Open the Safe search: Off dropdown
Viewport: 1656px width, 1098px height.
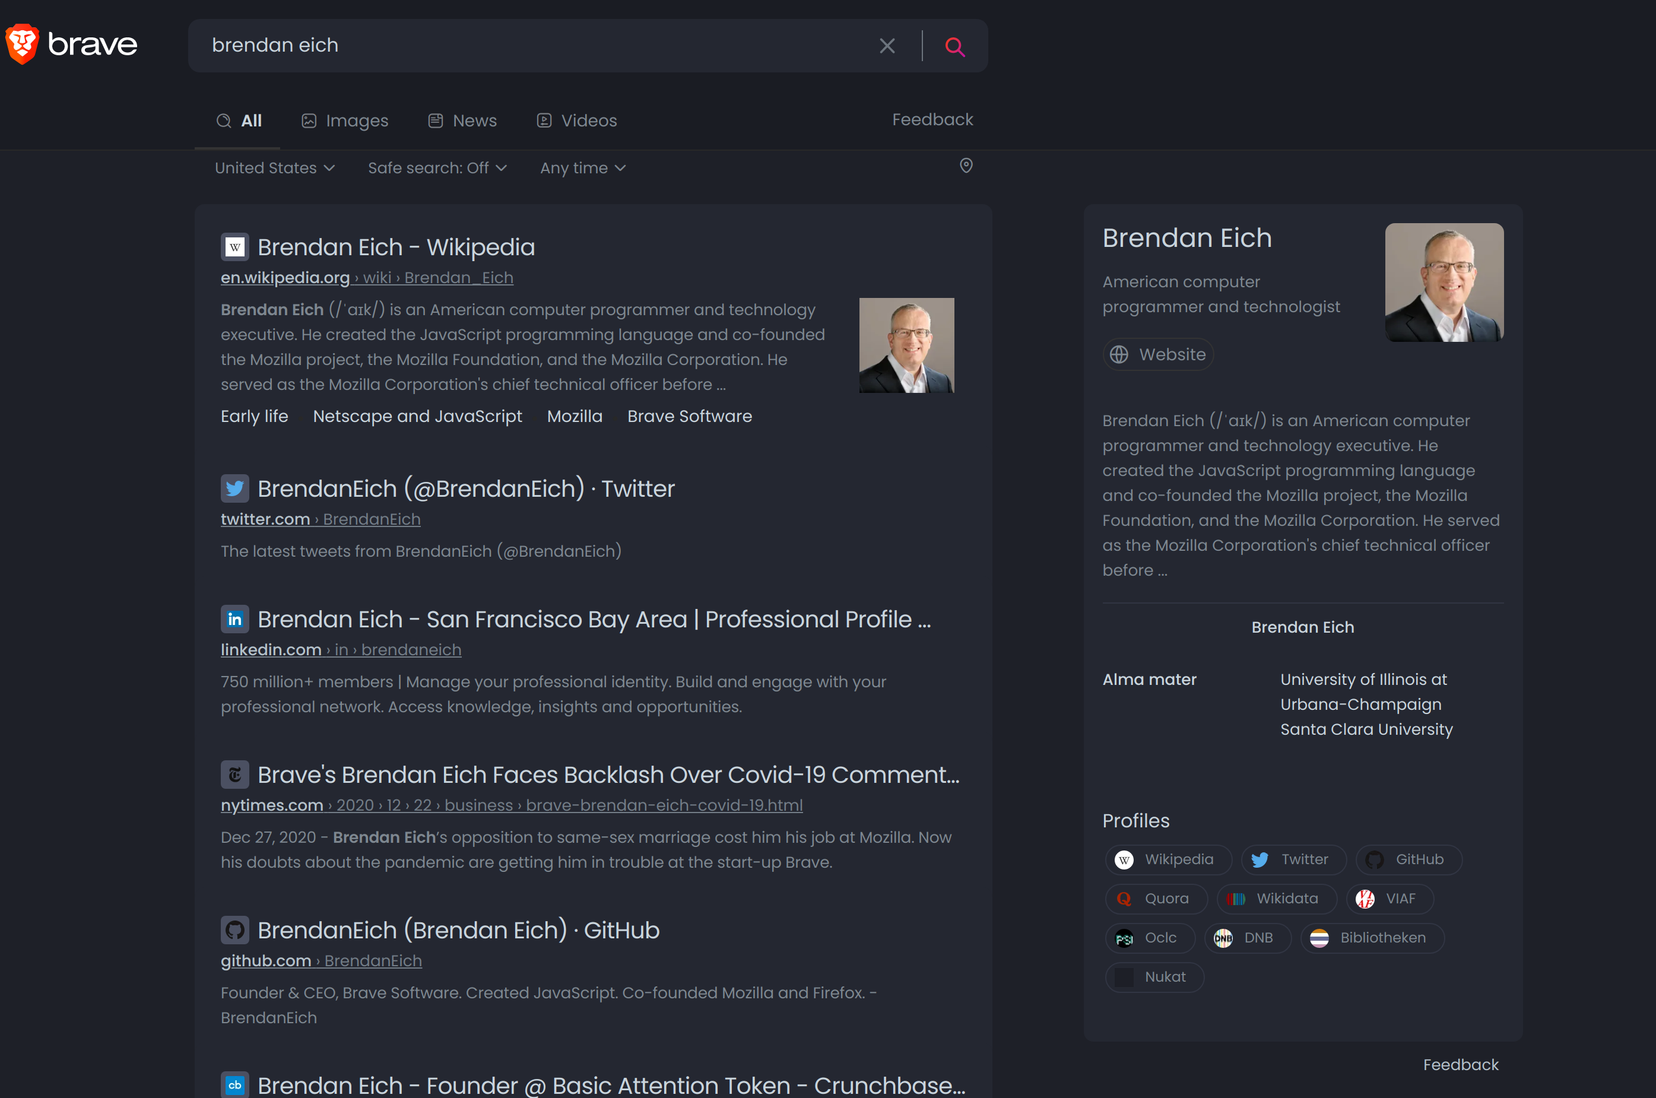437,168
